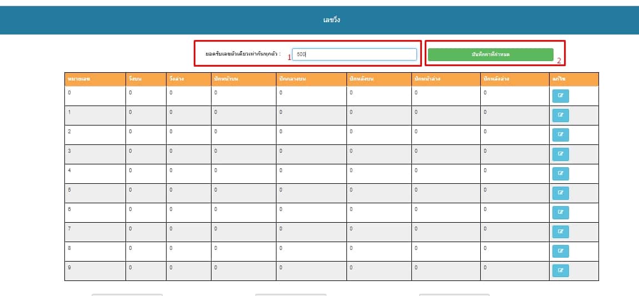Click the แก้ไข column header

[559, 79]
